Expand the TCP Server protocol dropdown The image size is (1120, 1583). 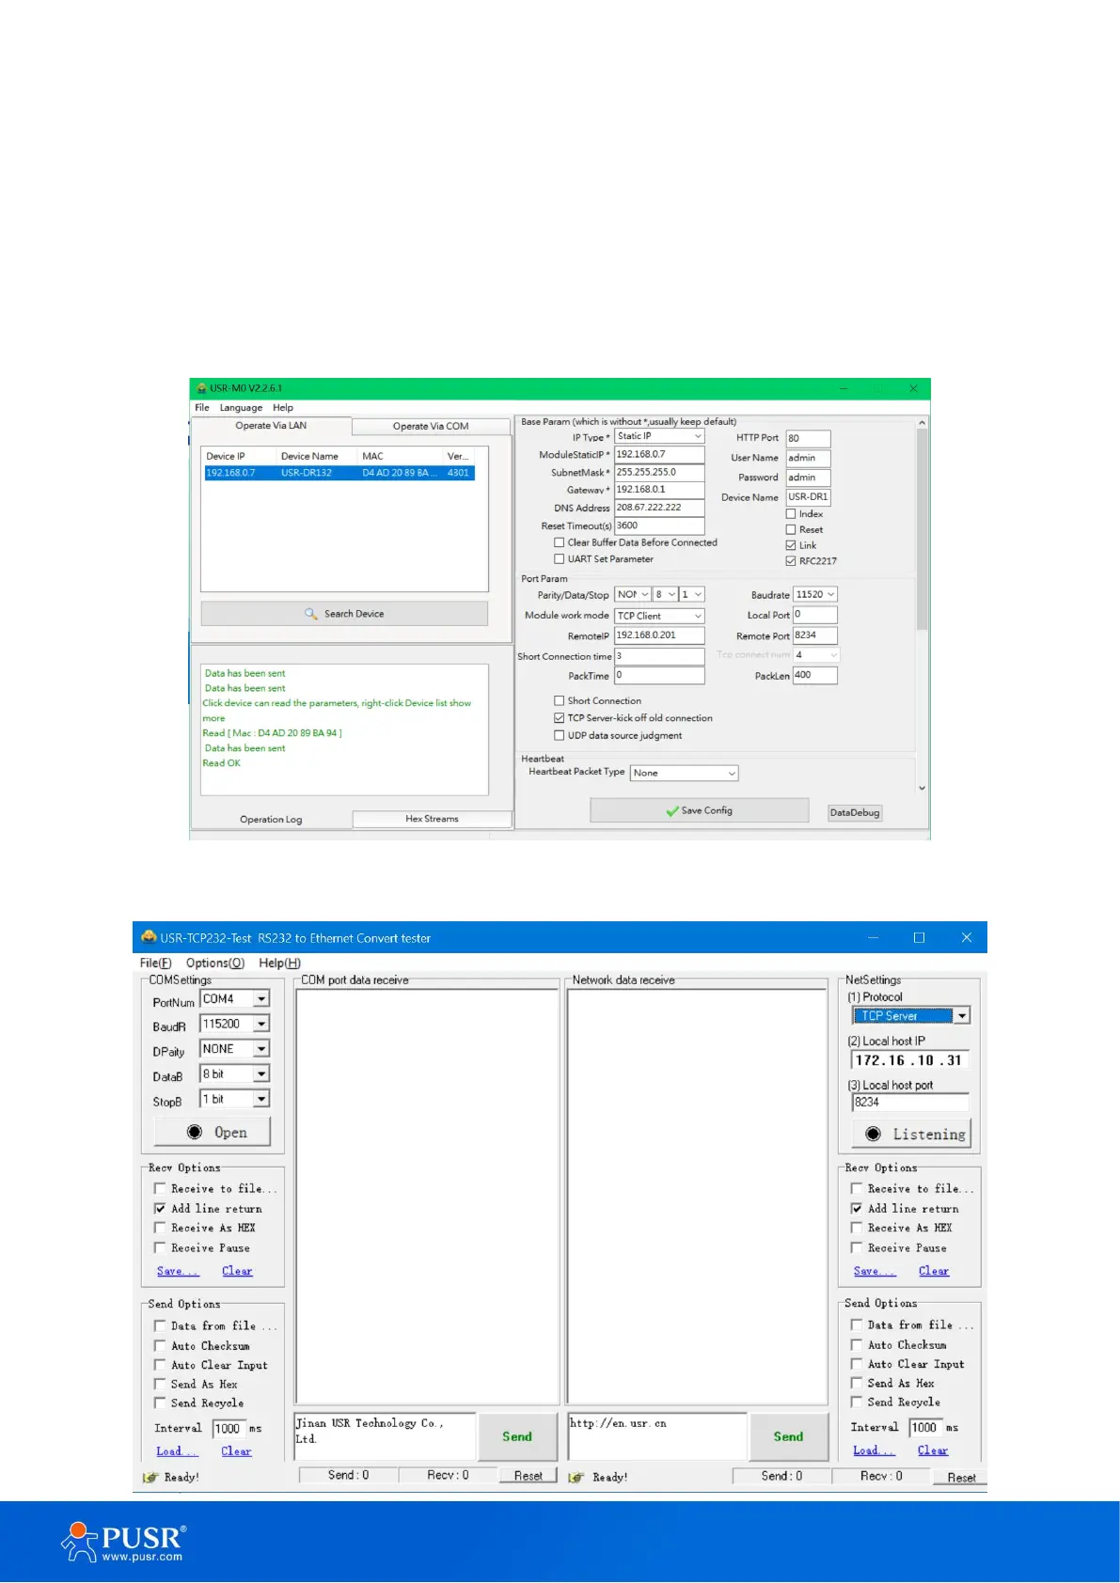pos(962,1016)
